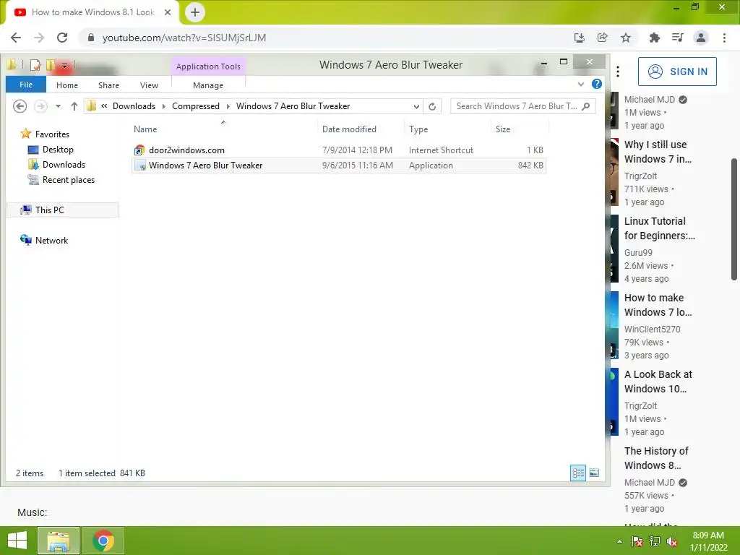Screen dimensions: 740x555
Task: Open Explorer help icon
Action: click(x=597, y=84)
